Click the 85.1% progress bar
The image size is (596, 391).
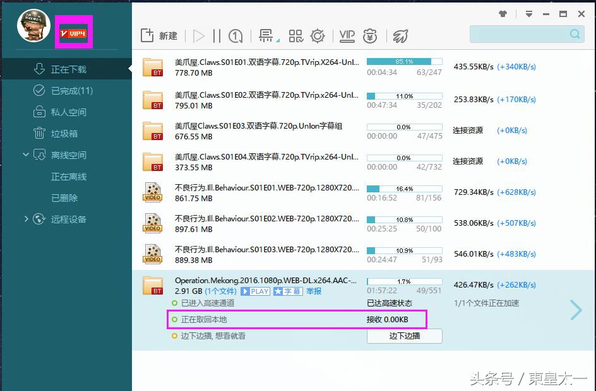coord(405,62)
